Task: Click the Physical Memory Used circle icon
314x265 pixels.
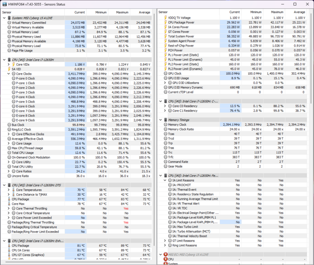Action: 9,37
